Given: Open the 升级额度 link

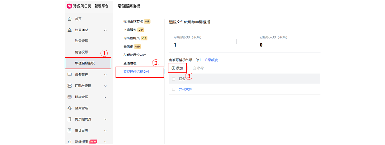Looking at the screenshot, I should point(211,60).
